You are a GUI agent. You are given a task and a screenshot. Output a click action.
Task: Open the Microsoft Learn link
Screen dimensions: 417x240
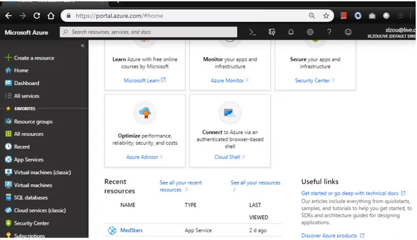[145, 80]
